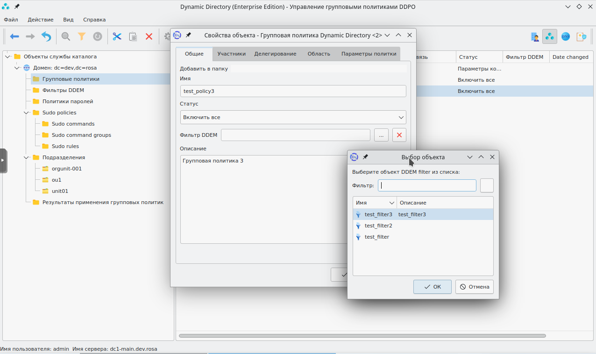Open the Действие menu
Screen dimensions: 596x354
tap(41, 20)
